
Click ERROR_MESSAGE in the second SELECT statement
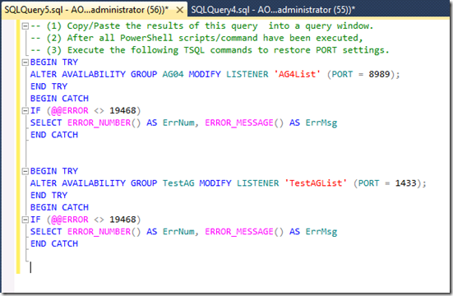(x=239, y=232)
